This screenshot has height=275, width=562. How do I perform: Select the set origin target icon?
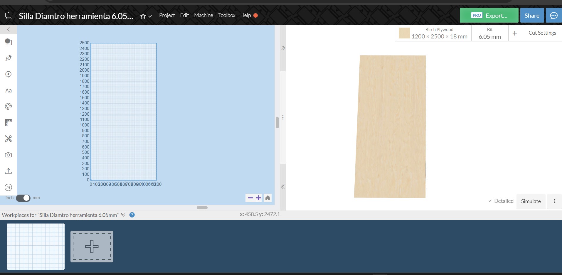tap(8, 74)
